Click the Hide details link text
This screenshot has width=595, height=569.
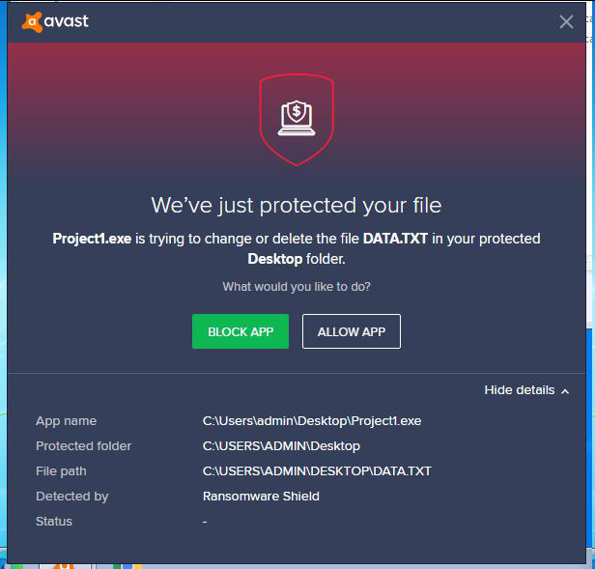coord(519,390)
